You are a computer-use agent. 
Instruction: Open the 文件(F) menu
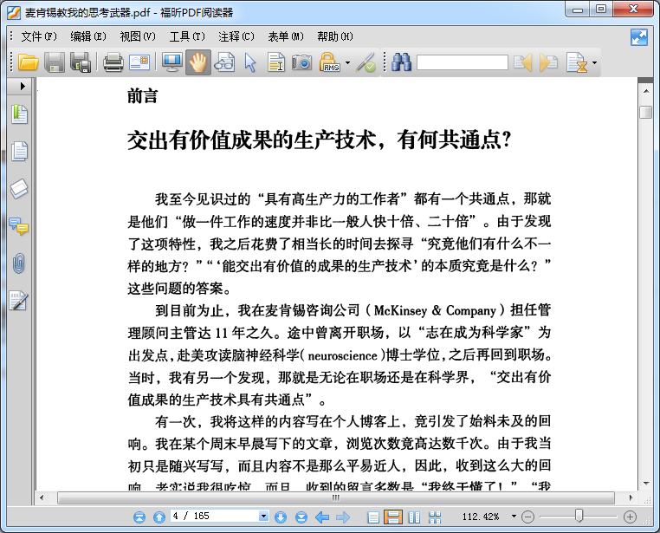click(x=39, y=36)
